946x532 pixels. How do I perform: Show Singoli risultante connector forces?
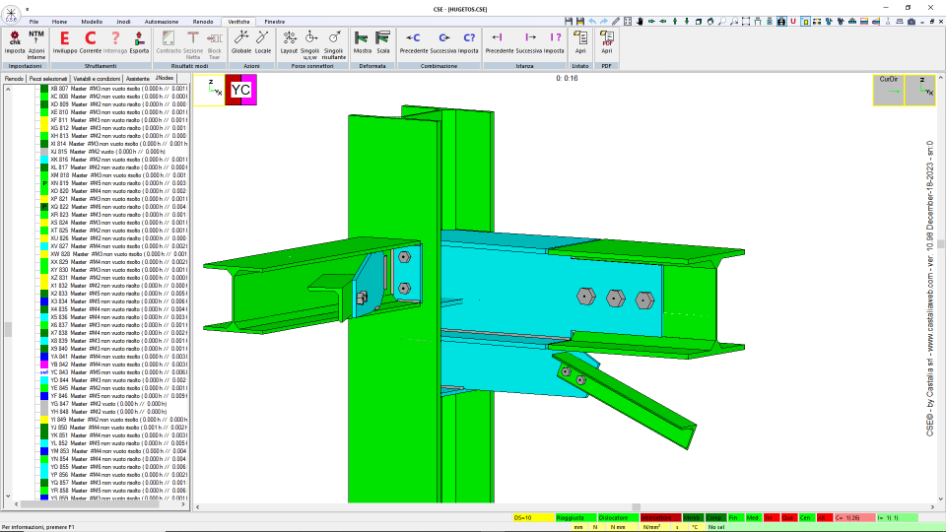click(x=334, y=44)
